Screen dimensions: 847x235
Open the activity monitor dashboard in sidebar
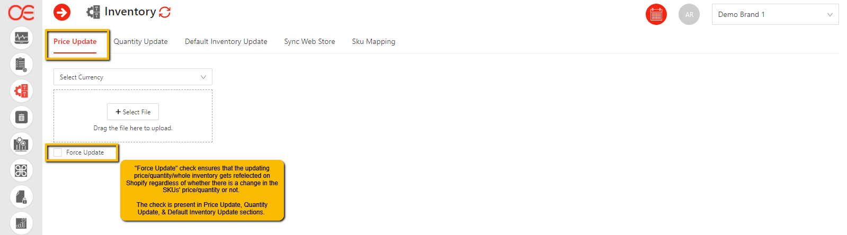click(21, 38)
